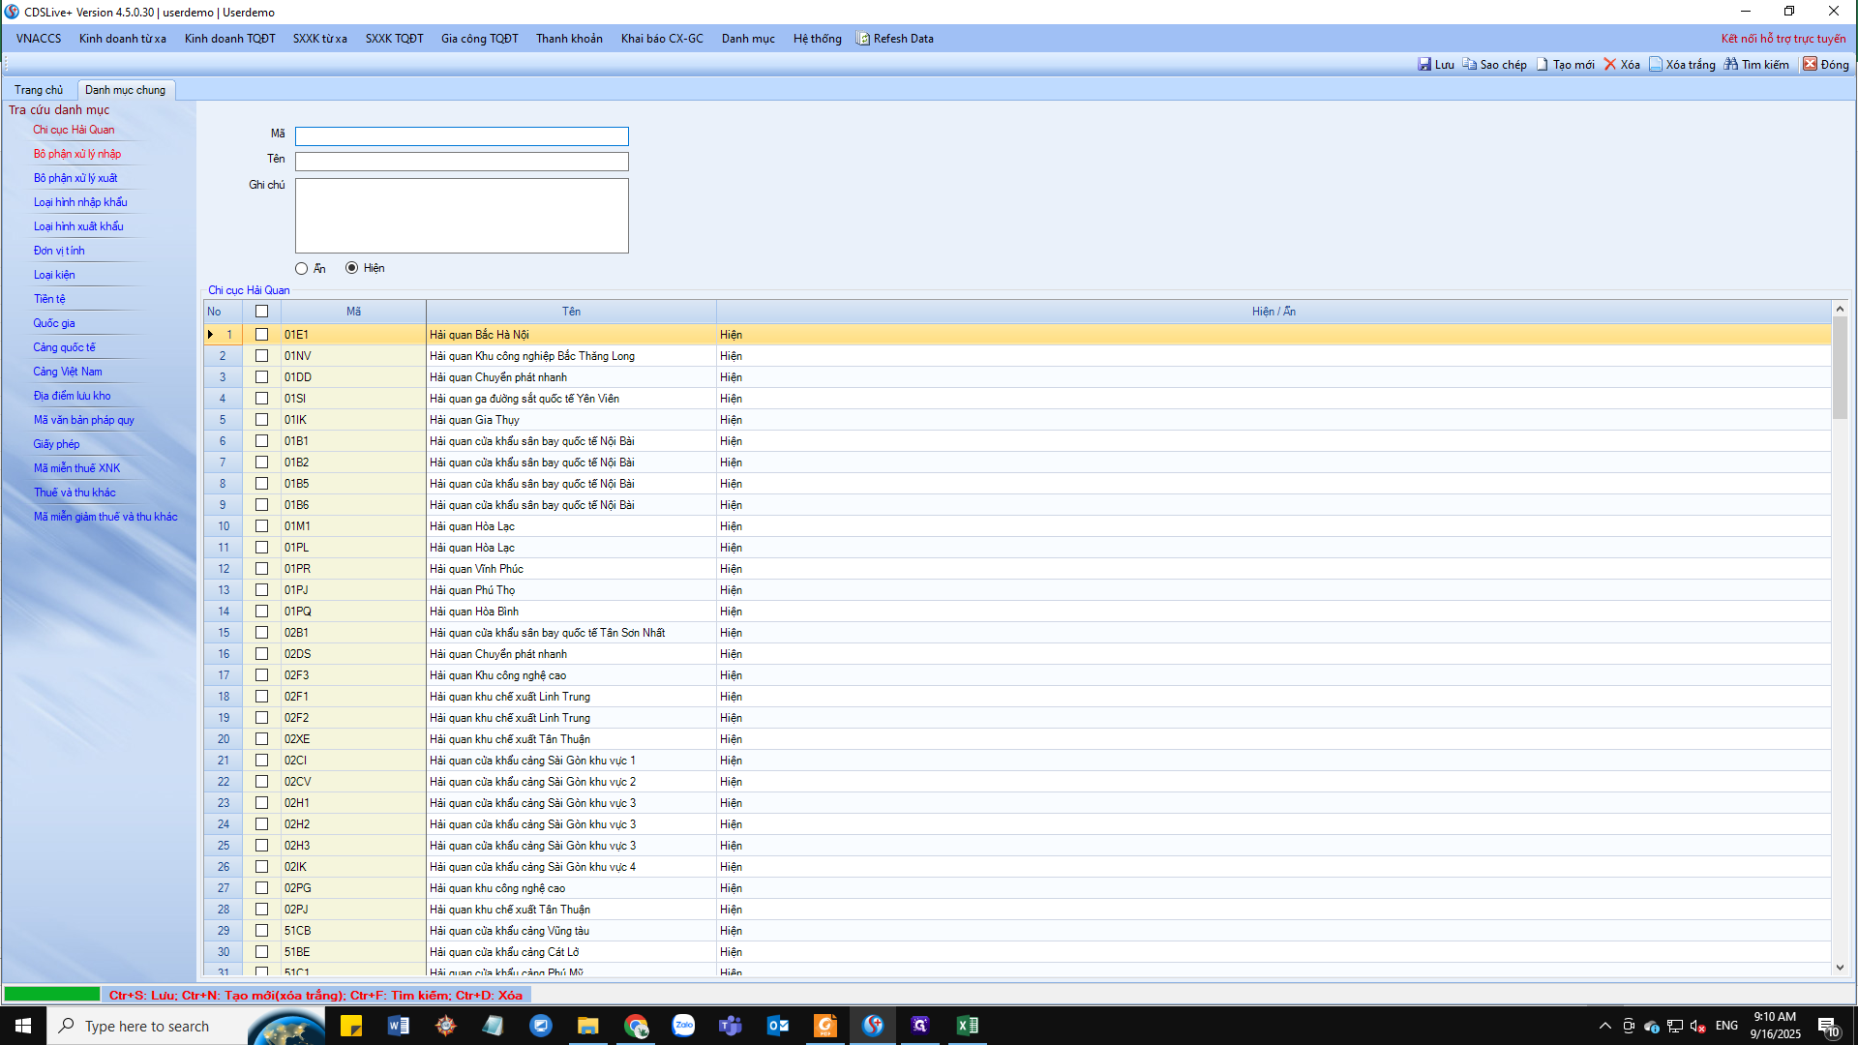Check the select-all checkbox in table header
Image resolution: width=1858 pixels, height=1045 pixels.
(261, 312)
